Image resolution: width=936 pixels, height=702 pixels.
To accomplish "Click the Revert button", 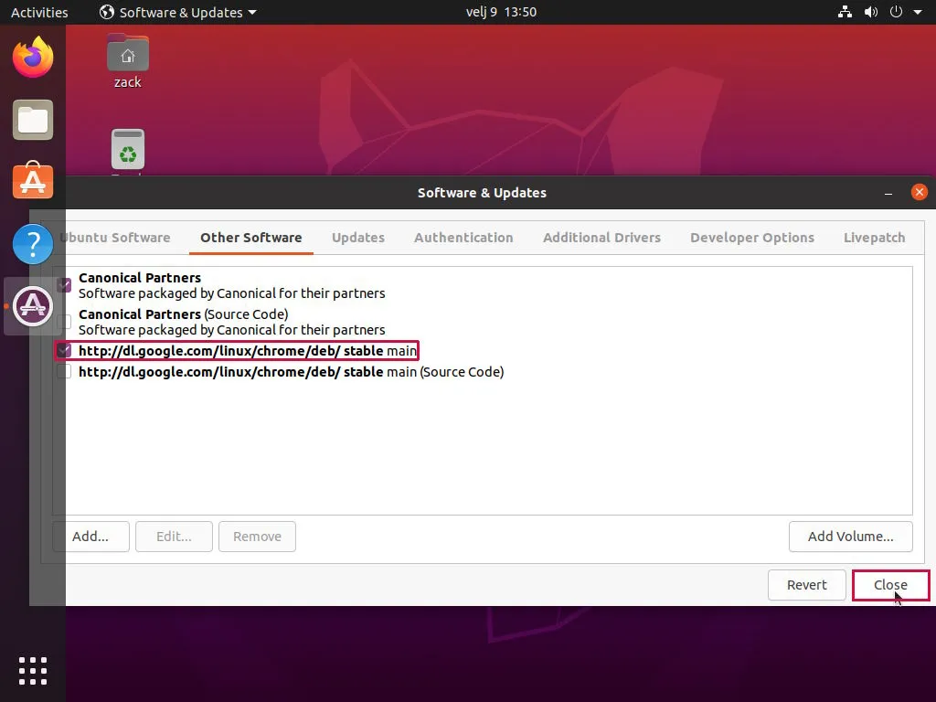I will (x=806, y=585).
